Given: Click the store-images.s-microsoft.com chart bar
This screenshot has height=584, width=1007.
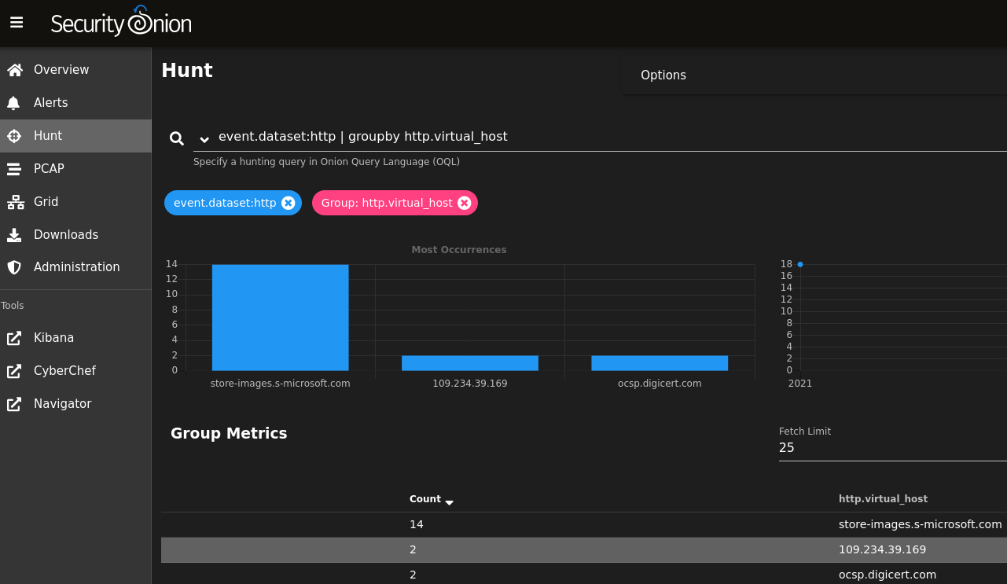Looking at the screenshot, I should click(280, 318).
